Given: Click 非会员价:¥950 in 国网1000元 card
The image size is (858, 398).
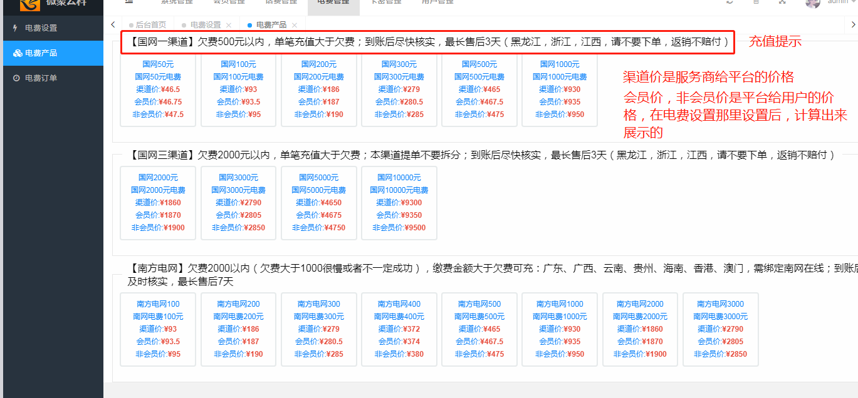Looking at the screenshot, I should 560,115.
